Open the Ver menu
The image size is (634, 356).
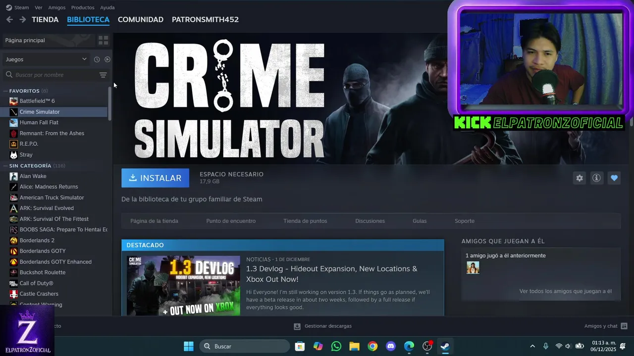click(38, 7)
